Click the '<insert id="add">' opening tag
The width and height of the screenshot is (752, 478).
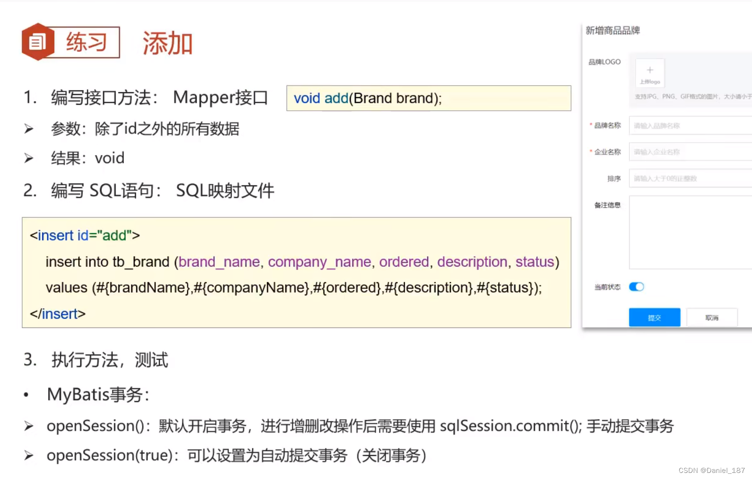point(85,235)
